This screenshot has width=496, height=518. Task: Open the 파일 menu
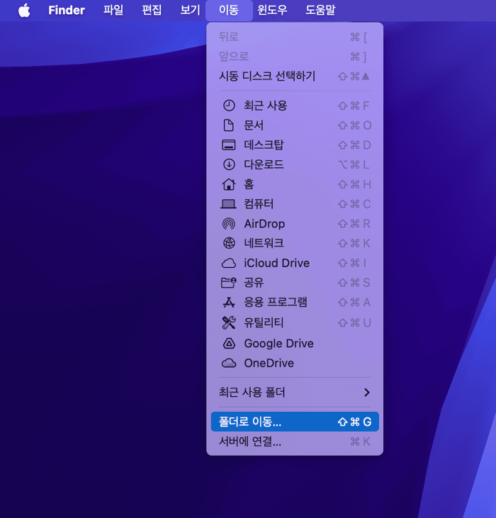113,10
